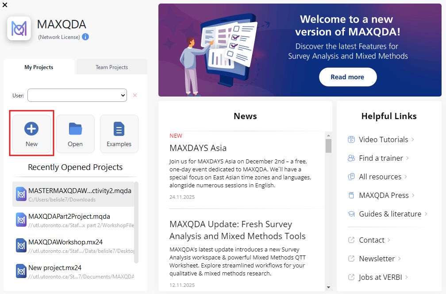Click the Find a trainer people icon
Screen dimensions: 446x294
pos(351,158)
